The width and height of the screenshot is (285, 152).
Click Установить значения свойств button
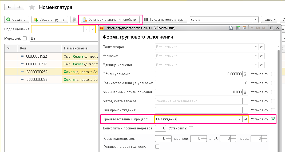[110, 20]
